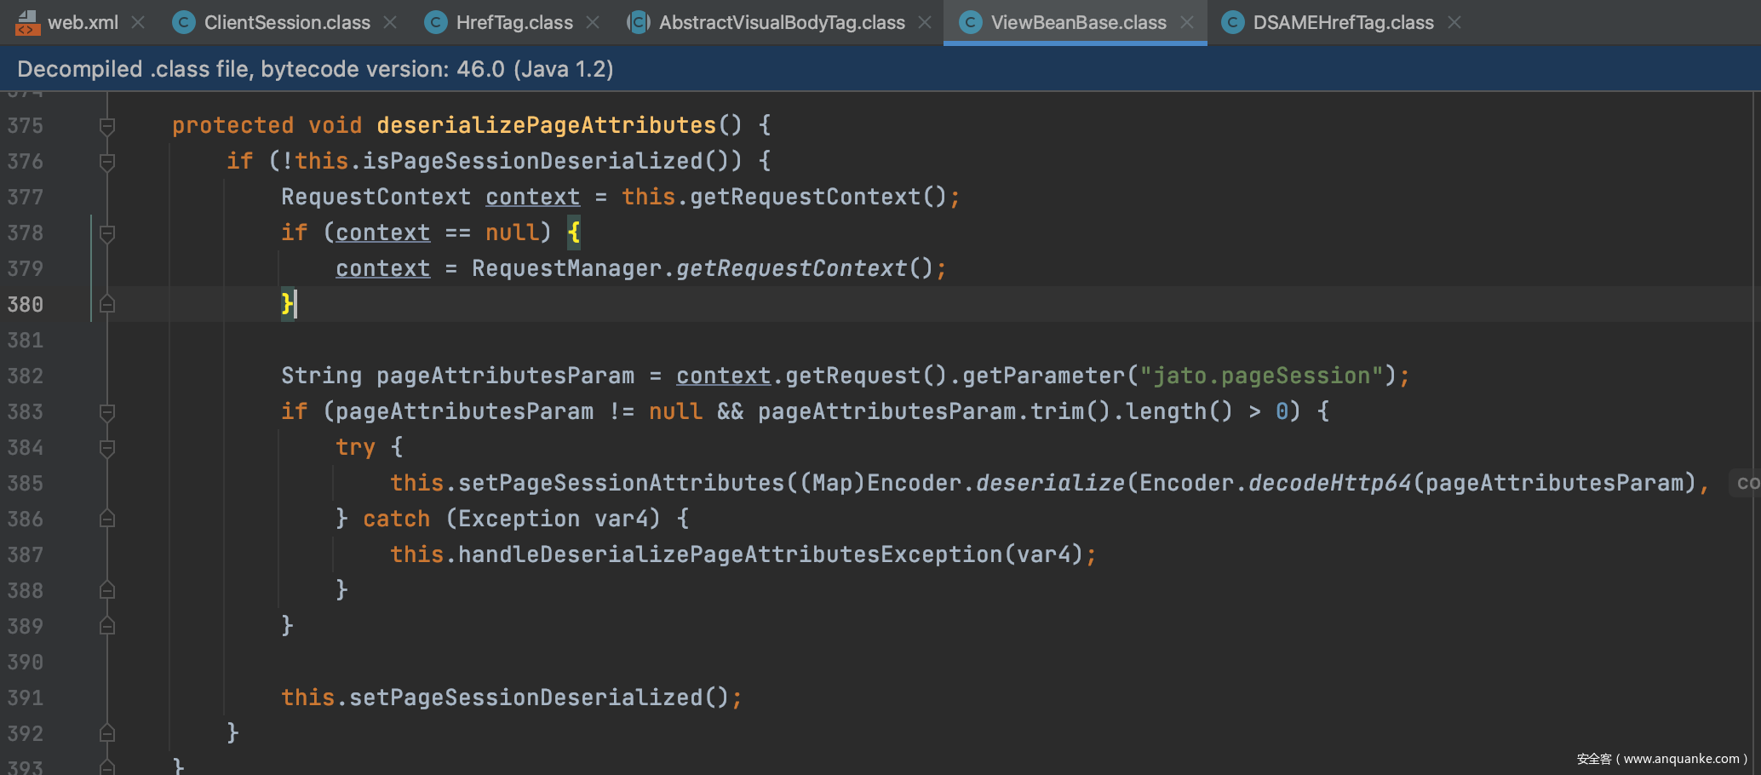This screenshot has width=1761, height=775.
Task: Place cursor on the "jato.pageSession" string literal
Action: 1260,376
